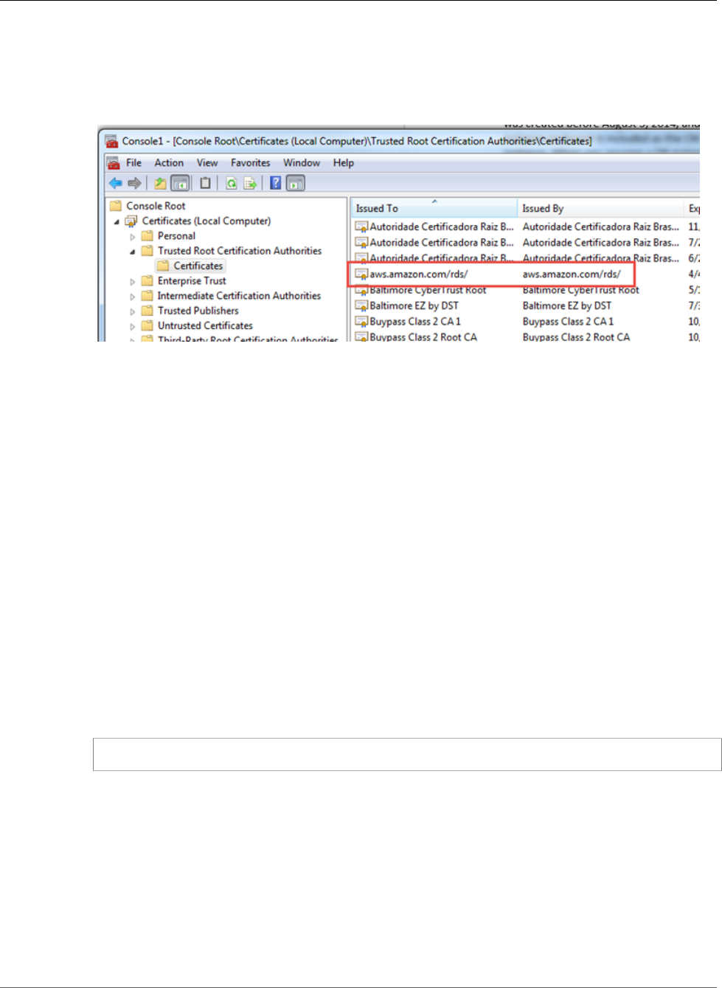The width and height of the screenshot is (722, 988).
Task: Click the blue Help question-mark icon
Action: [275, 183]
